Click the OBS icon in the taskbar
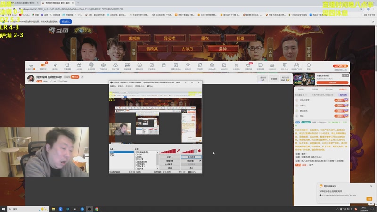Viewport: 377px width, 212px height. tap(90, 209)
